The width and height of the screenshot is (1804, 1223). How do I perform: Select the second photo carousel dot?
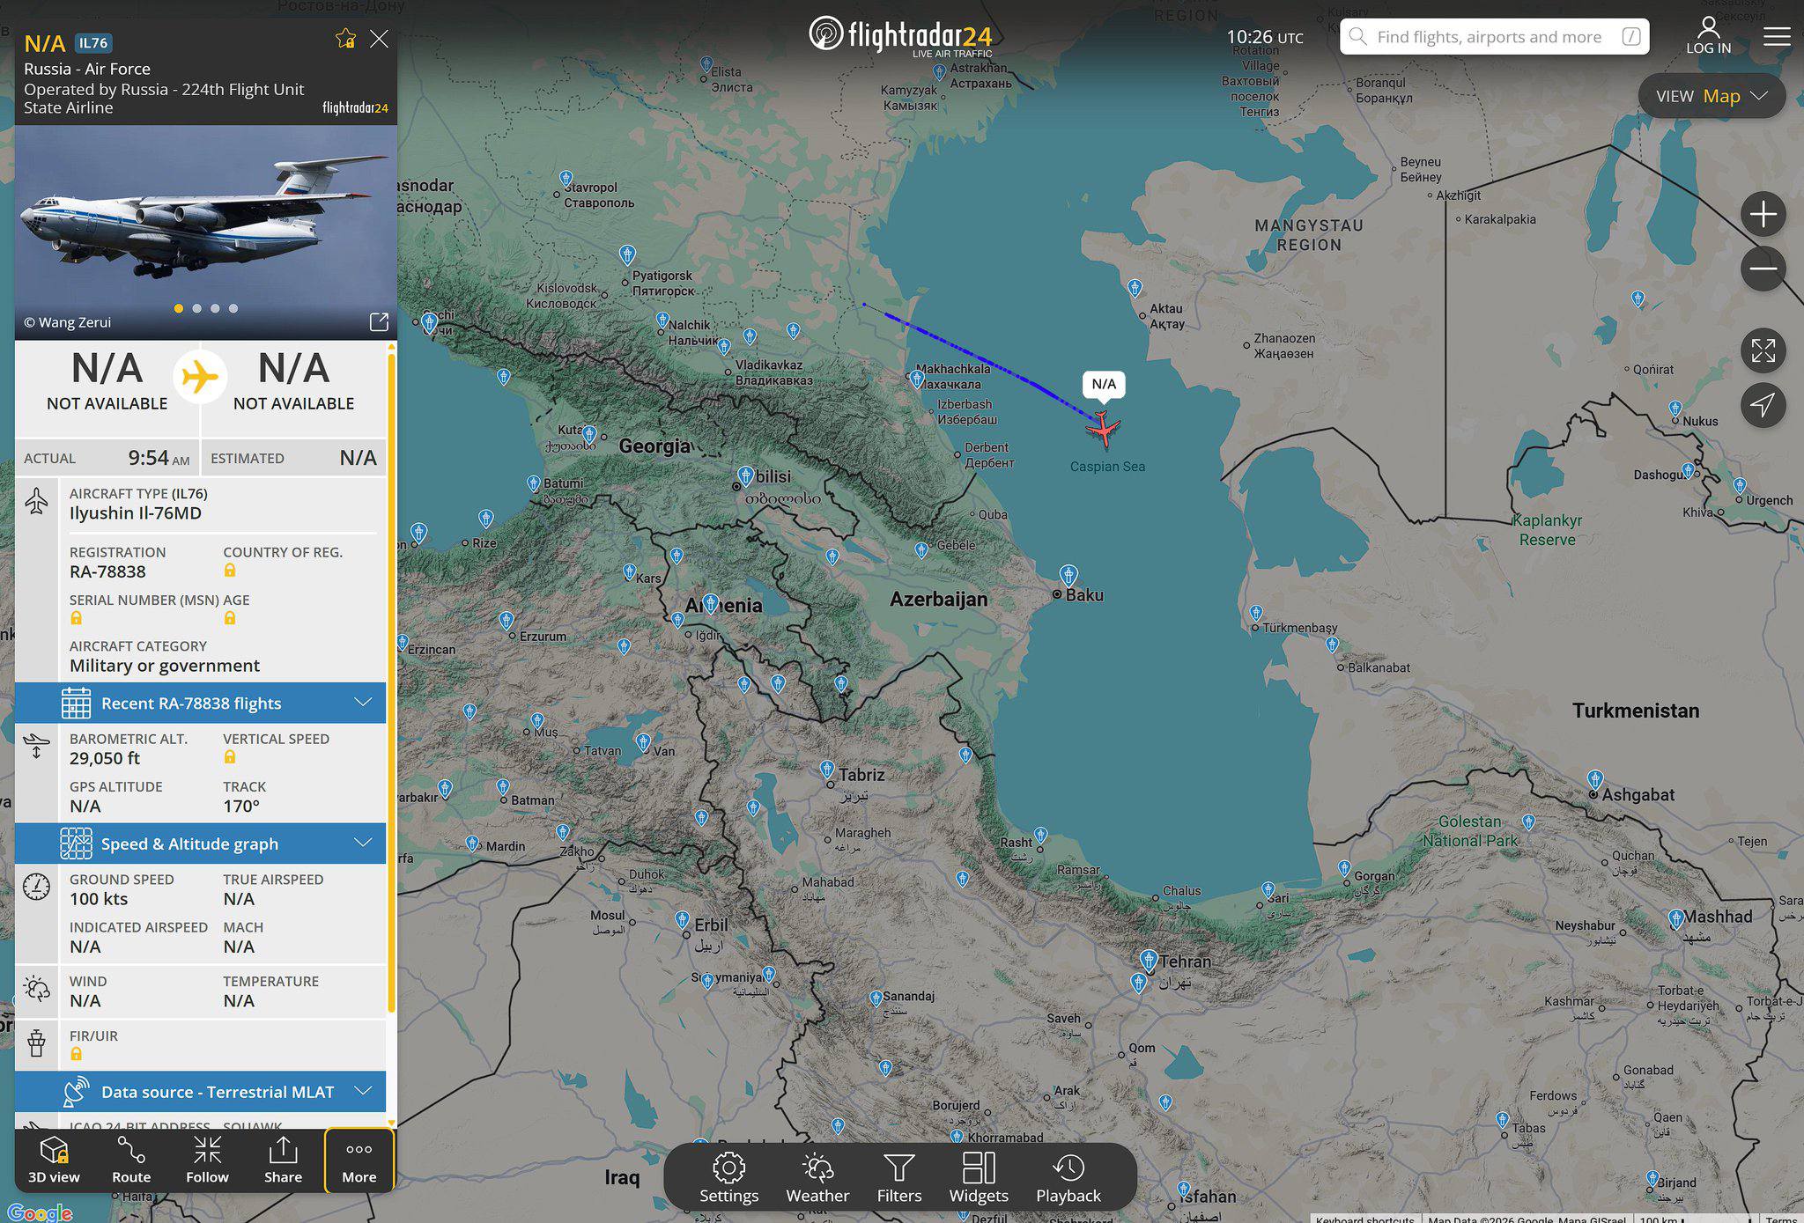[197, 308]
